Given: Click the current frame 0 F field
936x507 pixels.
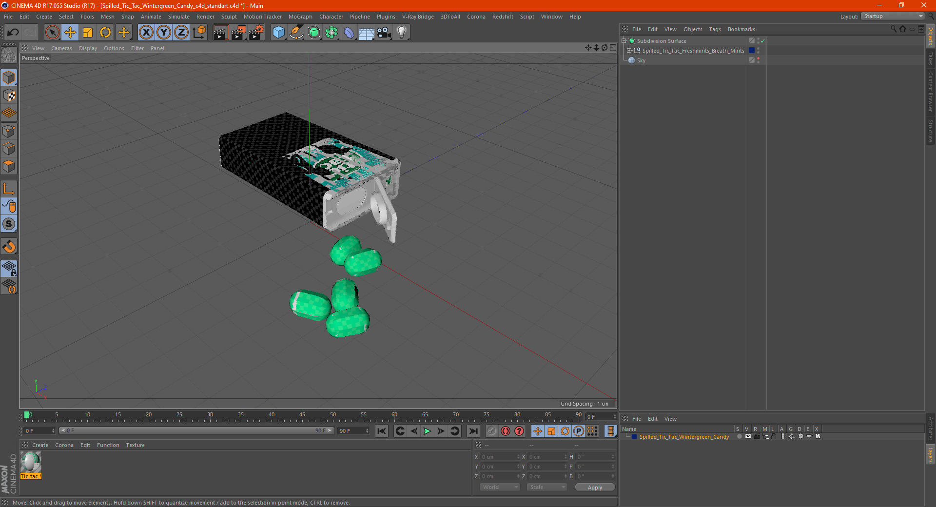Looking at the screenshot, I should (x=39, y=430).
